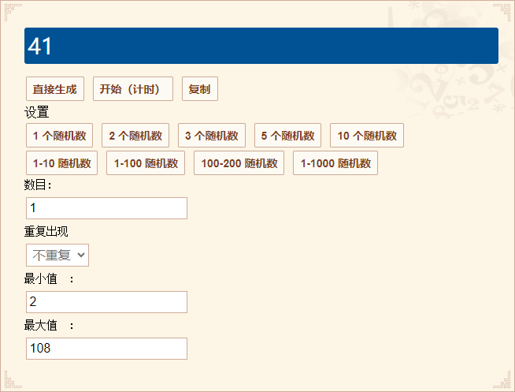
Task: Click the 直接生成 button
Action: tap(55, 89)
